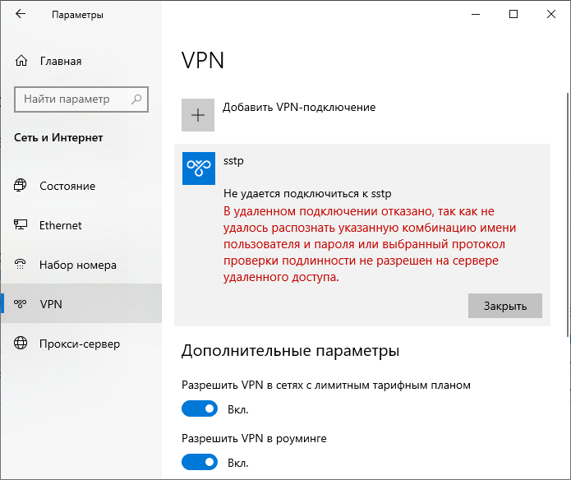Click the Dial-up icon in sidebar
571x480 pixels.
click(x=21, y=265)
